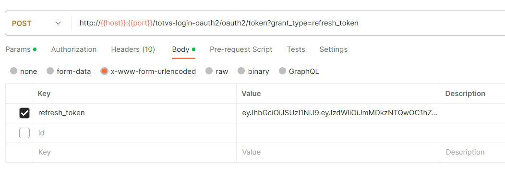Enable the id row checkbox
The image size is (505, 192).
tap(24, 133)
